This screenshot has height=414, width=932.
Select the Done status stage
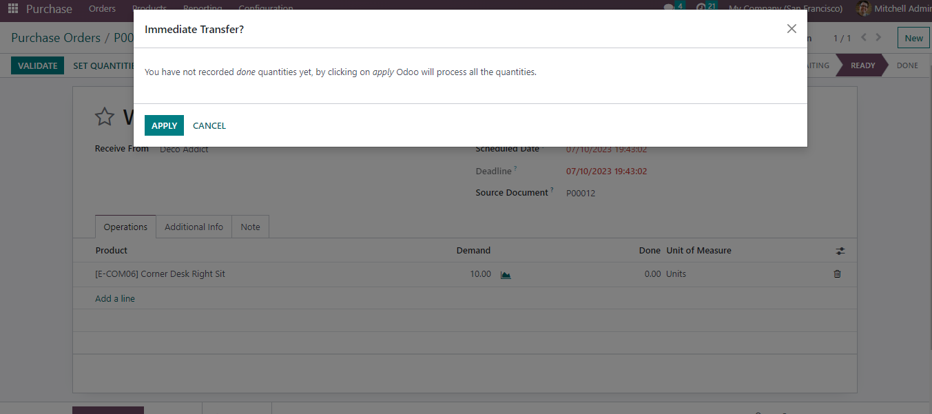[x=907, y=65]
